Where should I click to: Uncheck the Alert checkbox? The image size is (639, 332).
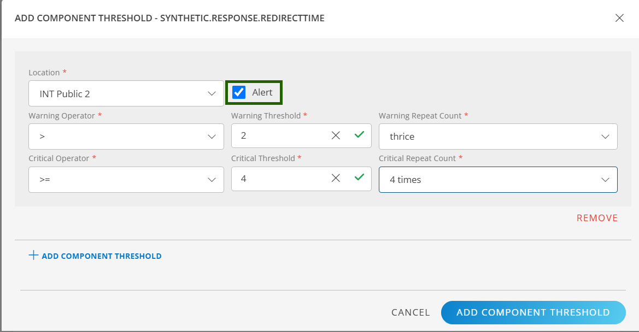pos(239,92)
